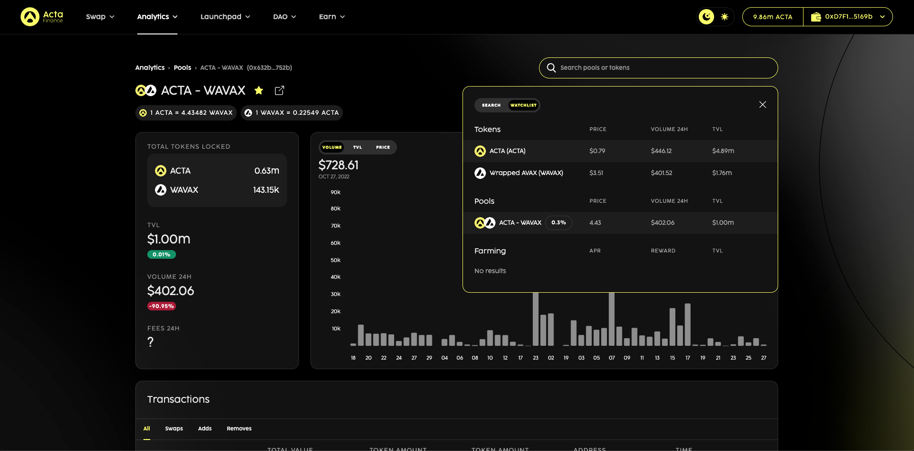
Task: Click ACTA token icon in search results
Action: coord(480,151)
